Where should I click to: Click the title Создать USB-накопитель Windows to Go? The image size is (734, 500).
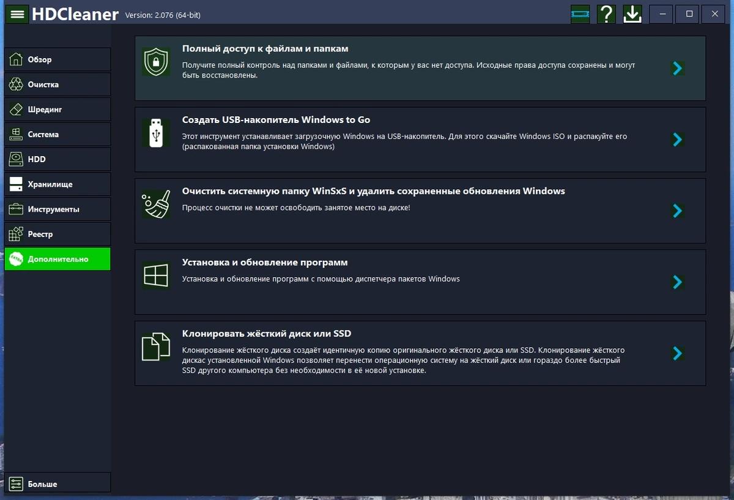(276, 120)
